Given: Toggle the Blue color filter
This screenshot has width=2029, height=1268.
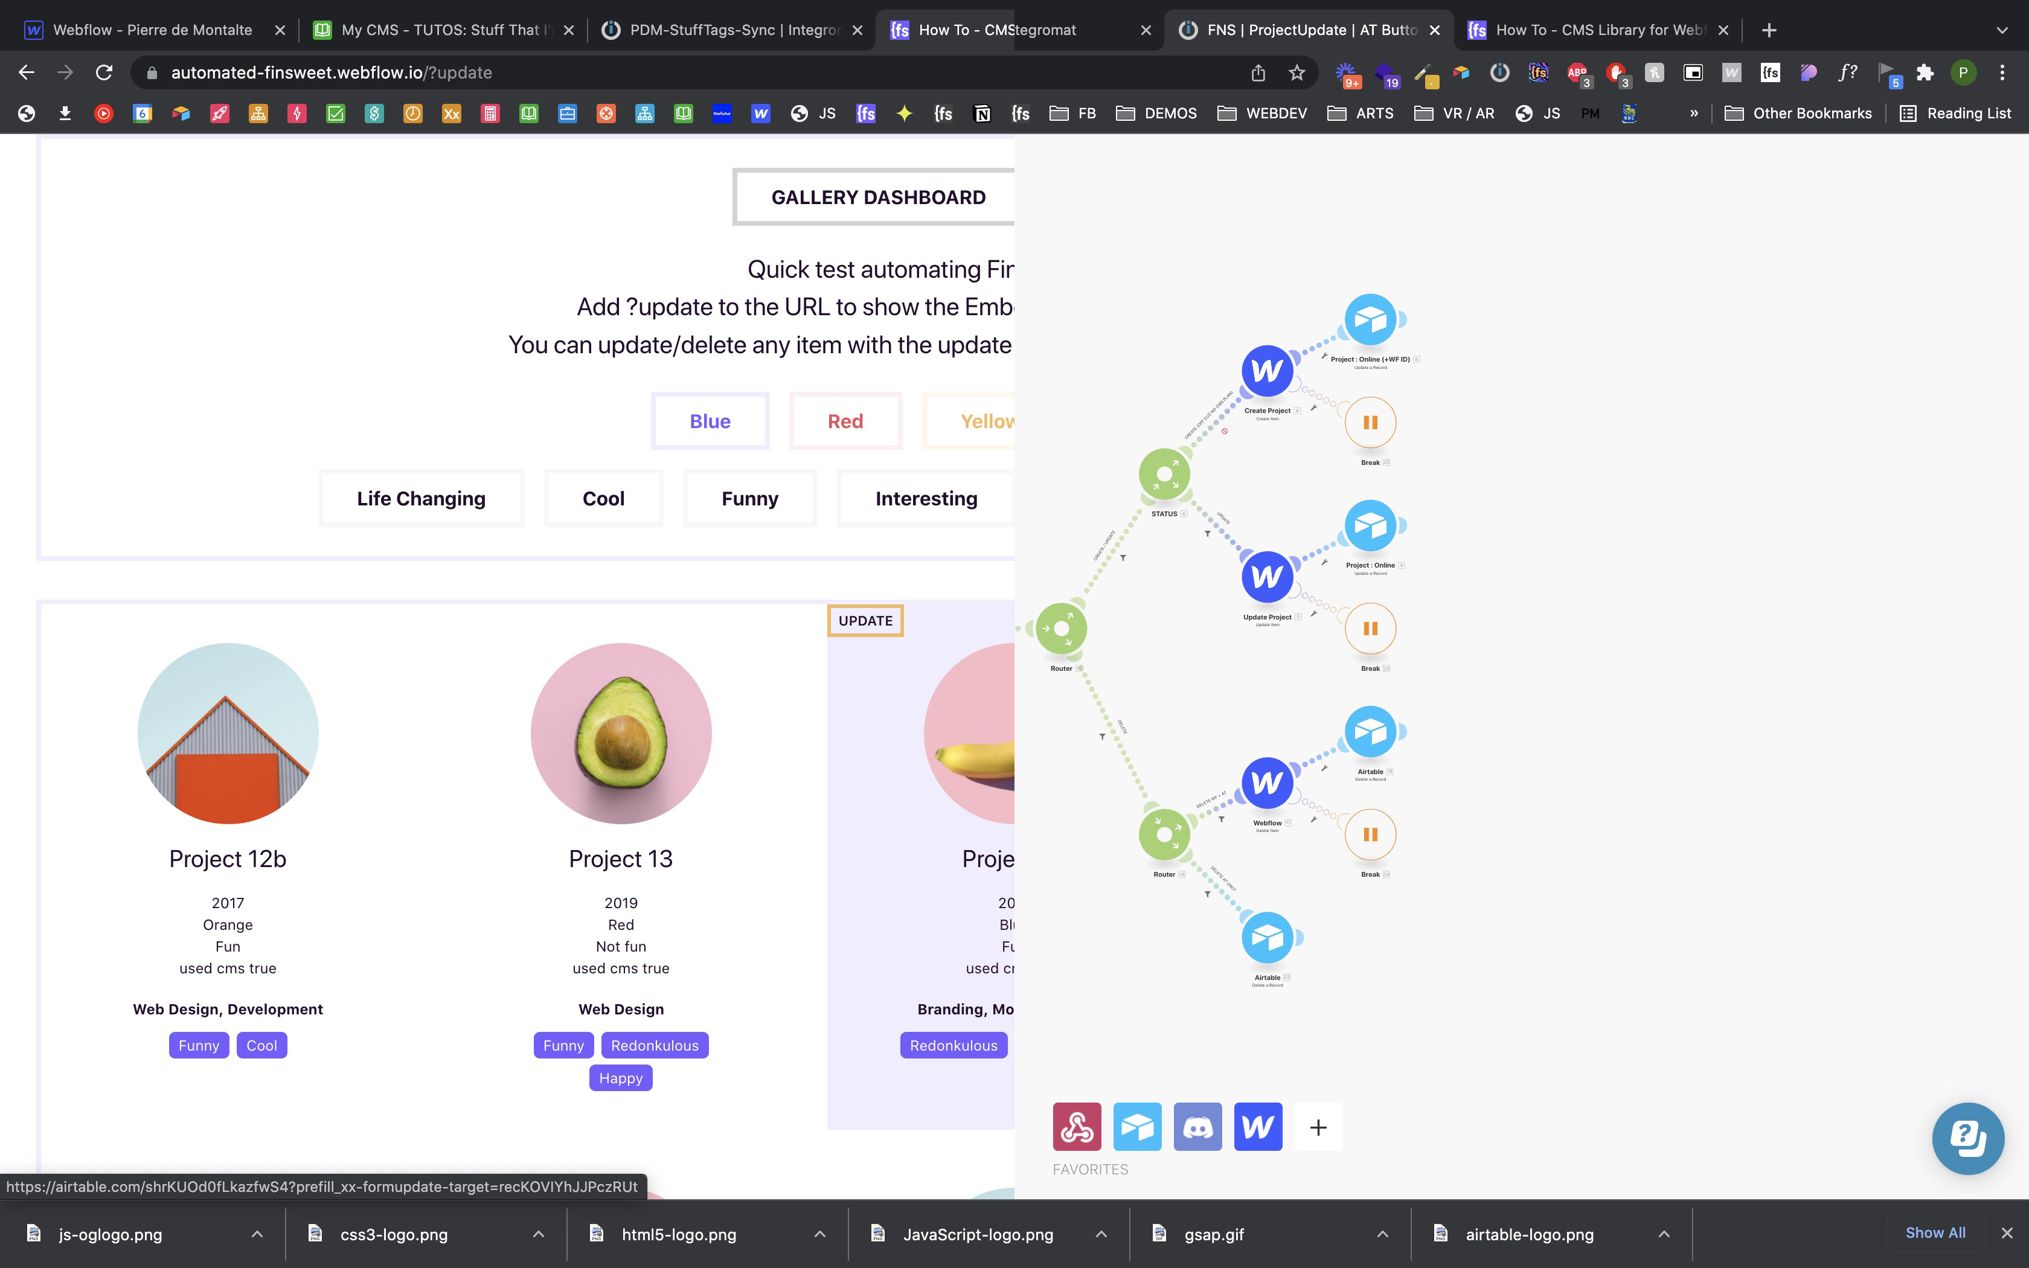Looking at the screenshot, I should coord(710,421).
